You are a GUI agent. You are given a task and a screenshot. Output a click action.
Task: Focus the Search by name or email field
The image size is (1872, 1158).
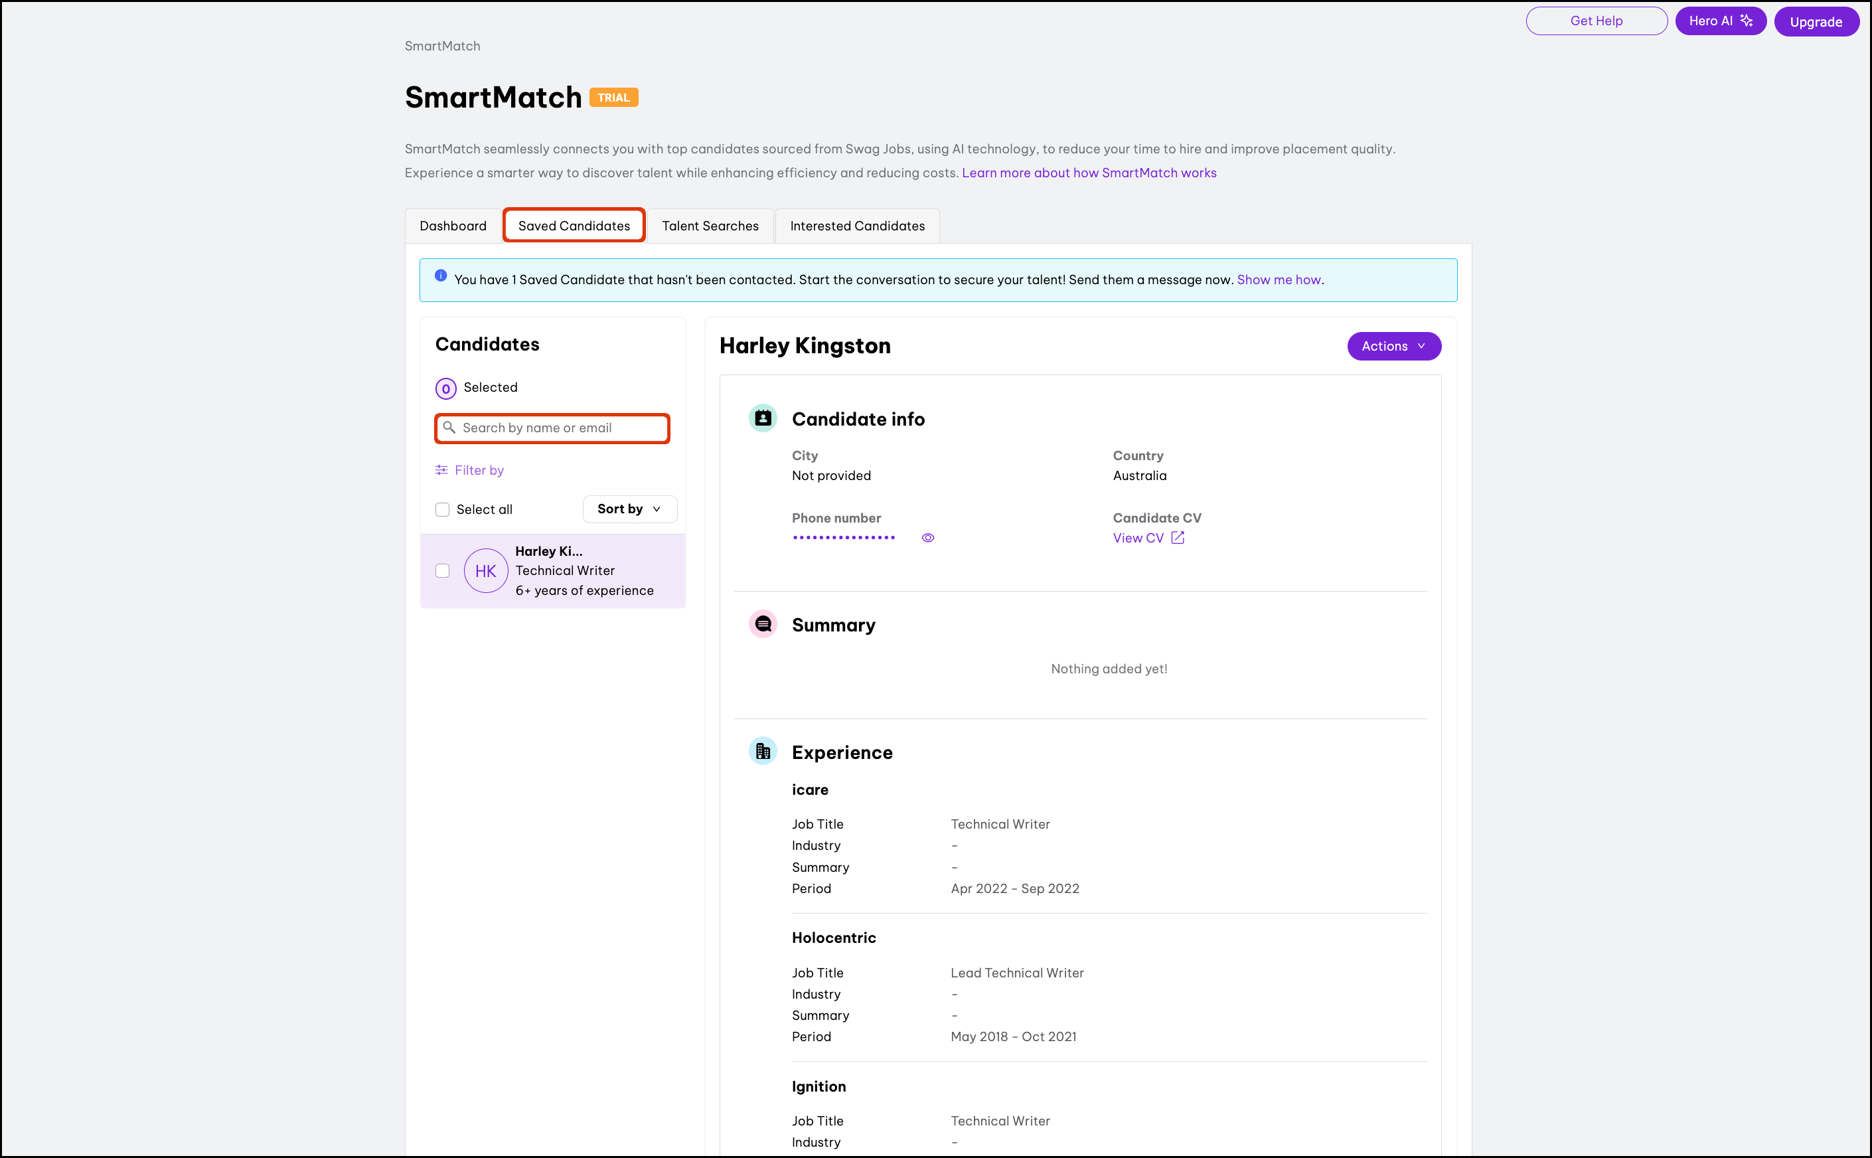[559, 428]
